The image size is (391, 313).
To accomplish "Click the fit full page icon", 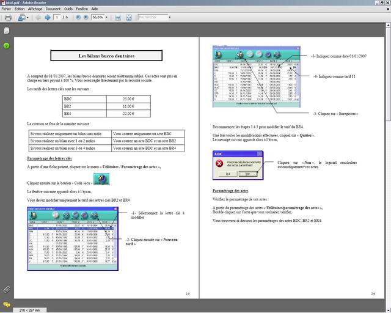I will [129, 18].
